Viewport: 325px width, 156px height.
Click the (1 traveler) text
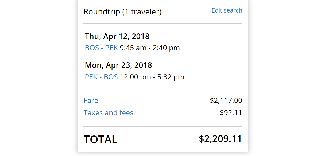click(142, 12)
